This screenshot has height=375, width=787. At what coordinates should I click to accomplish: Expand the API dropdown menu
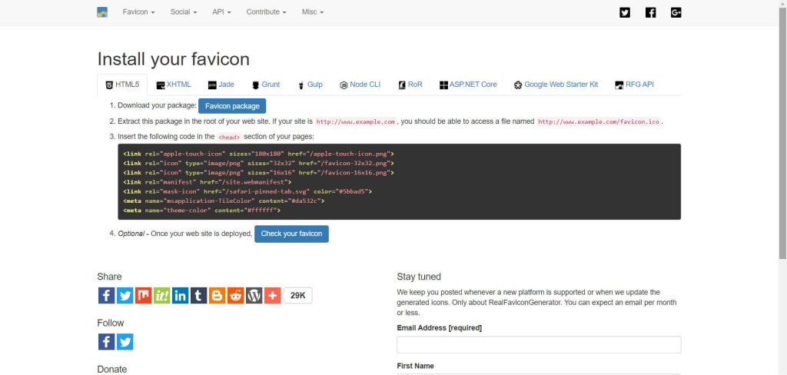221,12
